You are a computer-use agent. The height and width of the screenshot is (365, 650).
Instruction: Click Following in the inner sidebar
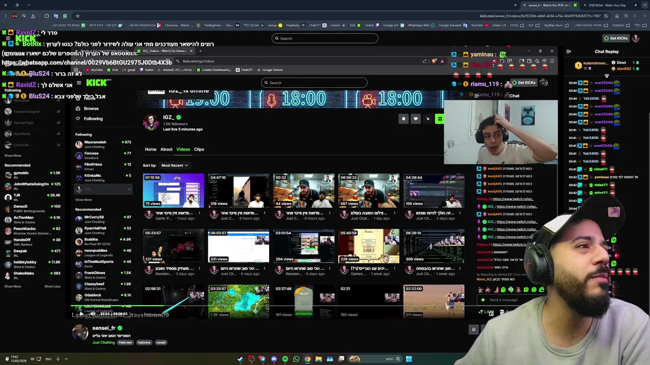(93, 119)
